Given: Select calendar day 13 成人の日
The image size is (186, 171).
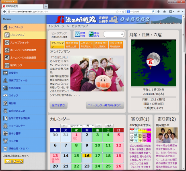Looking at the screenshot, I should tap(55, 158).
